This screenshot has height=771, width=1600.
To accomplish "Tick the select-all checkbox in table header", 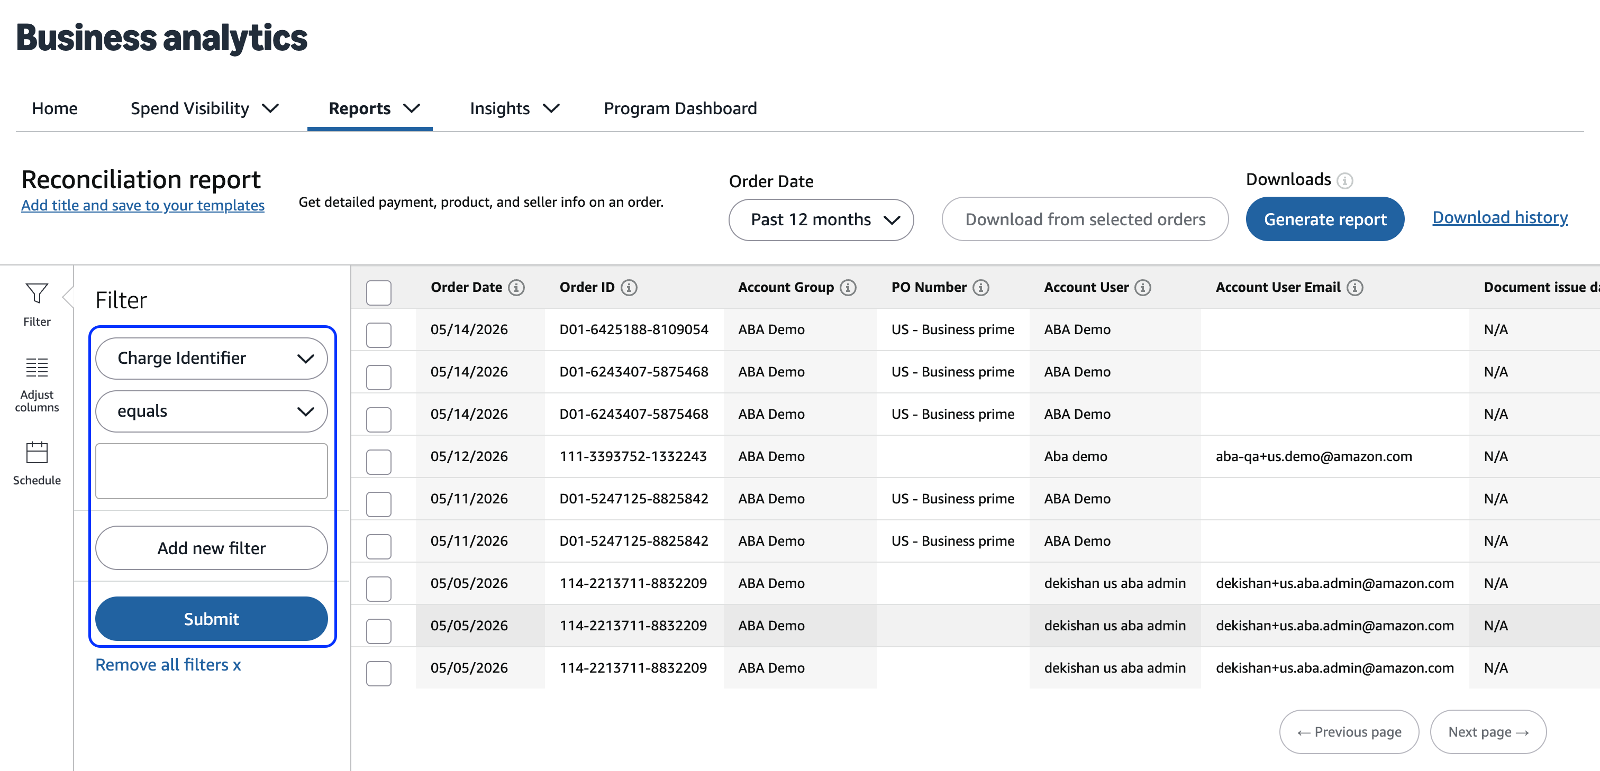I will (378, 292).
